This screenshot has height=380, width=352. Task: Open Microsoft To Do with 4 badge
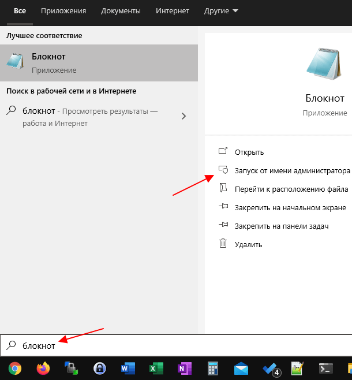[271, 370]
